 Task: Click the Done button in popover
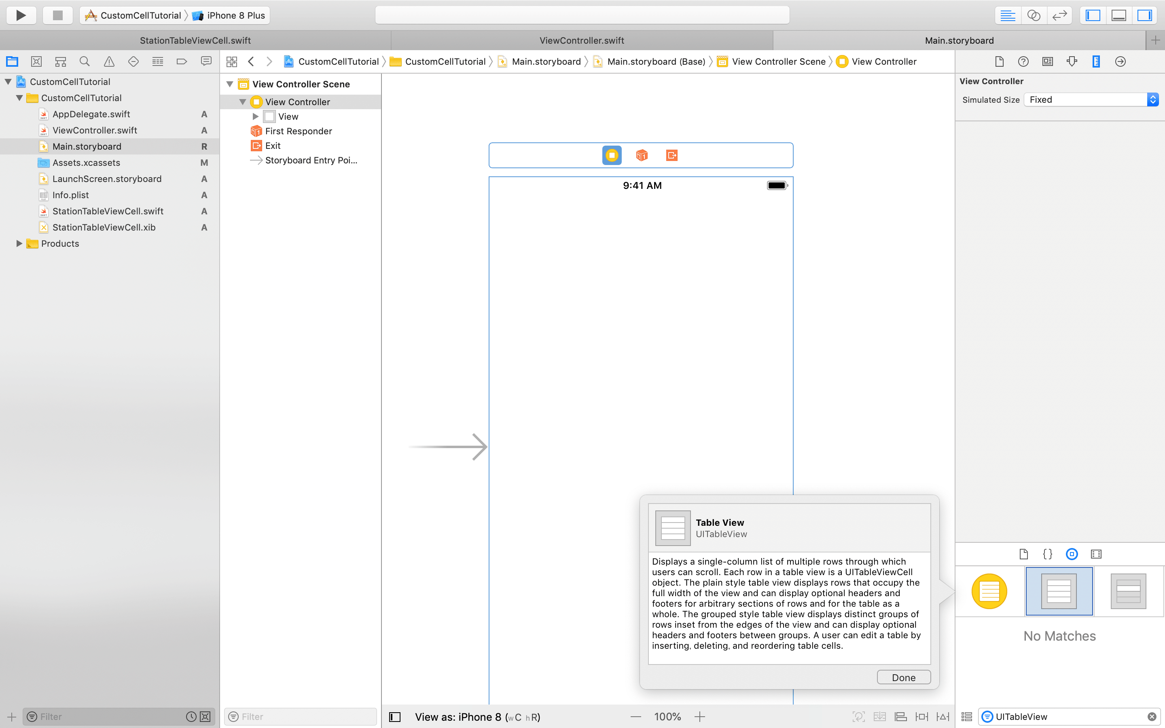tap(903, 677)
